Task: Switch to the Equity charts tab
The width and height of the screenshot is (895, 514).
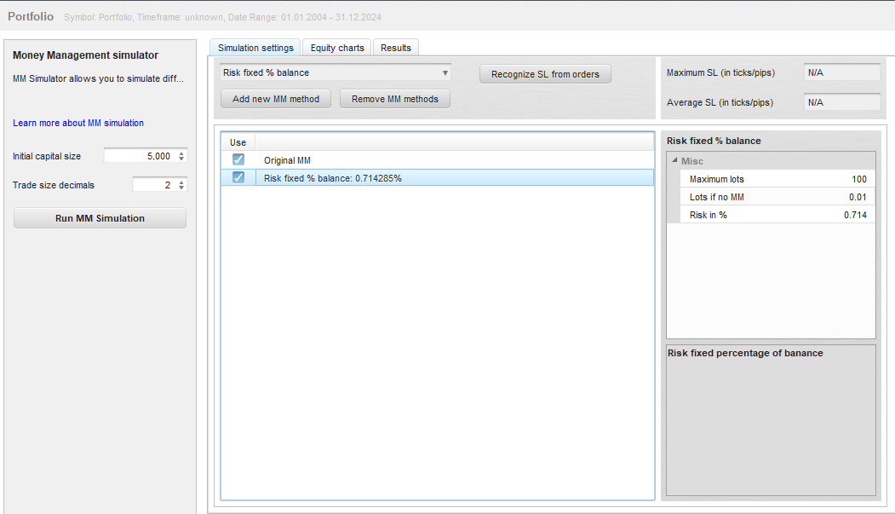Action: (x=337, y=48)
